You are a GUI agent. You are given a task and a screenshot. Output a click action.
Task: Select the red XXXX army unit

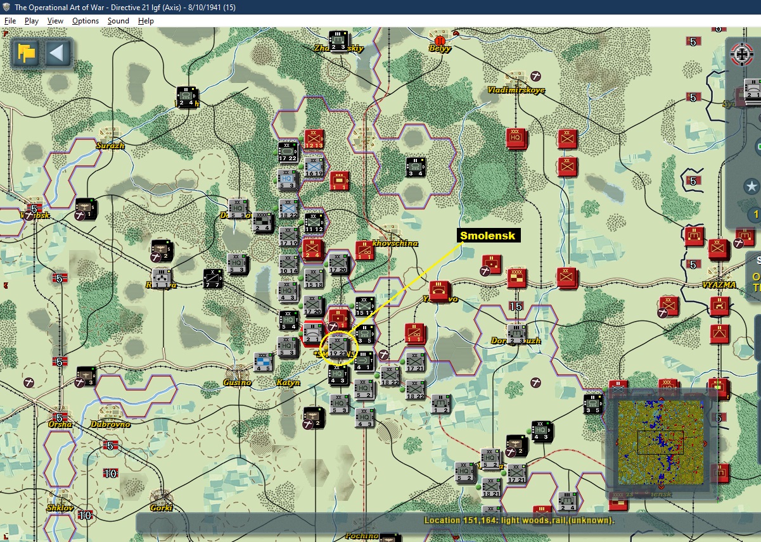tap(516, 277)
